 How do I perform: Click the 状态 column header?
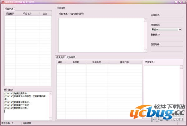(x=45, y=14)
